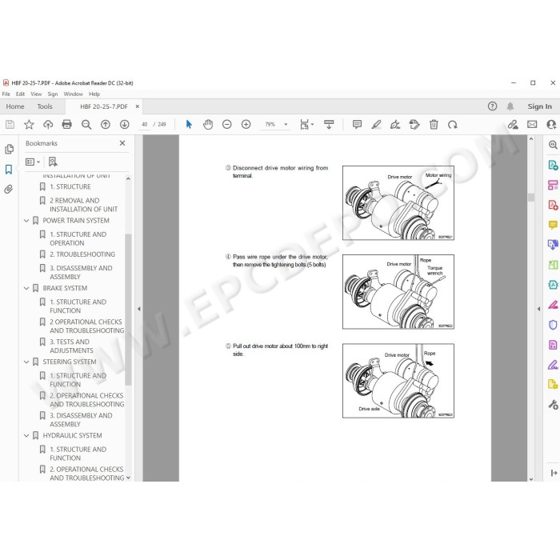Click the Rotate page icon
This screenshot has width=560, height=560.
coord(453,124)
